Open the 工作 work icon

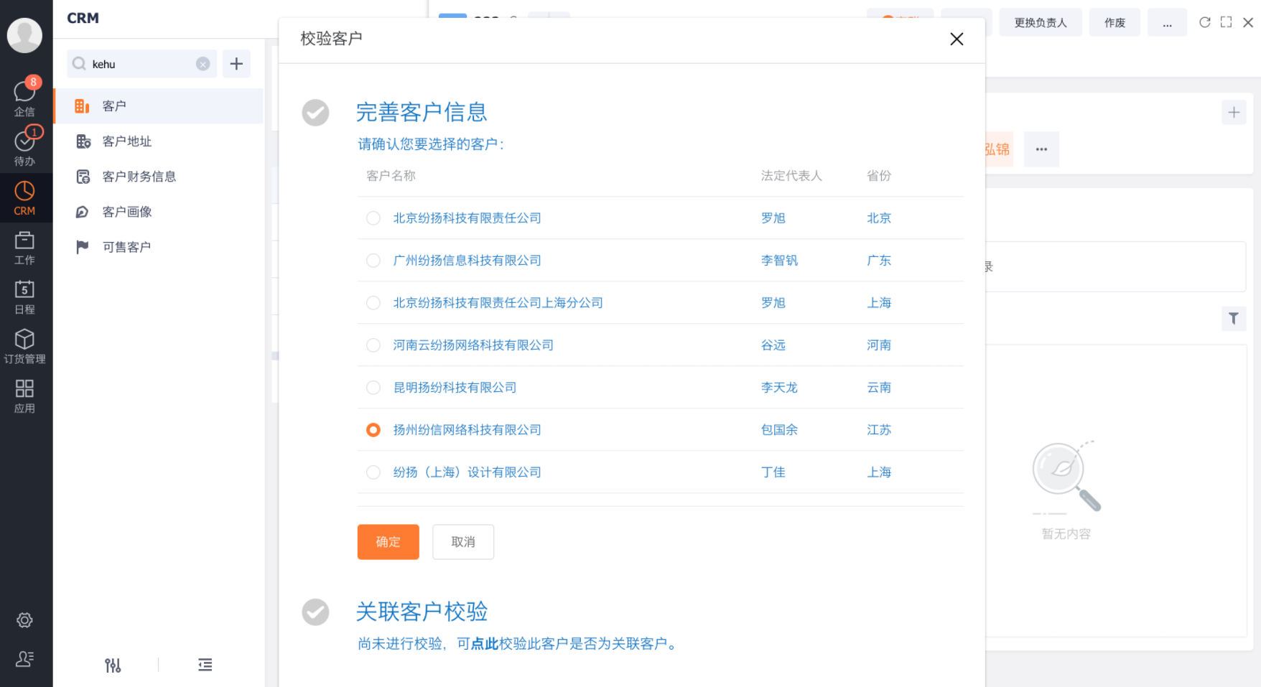coord(24,248)
